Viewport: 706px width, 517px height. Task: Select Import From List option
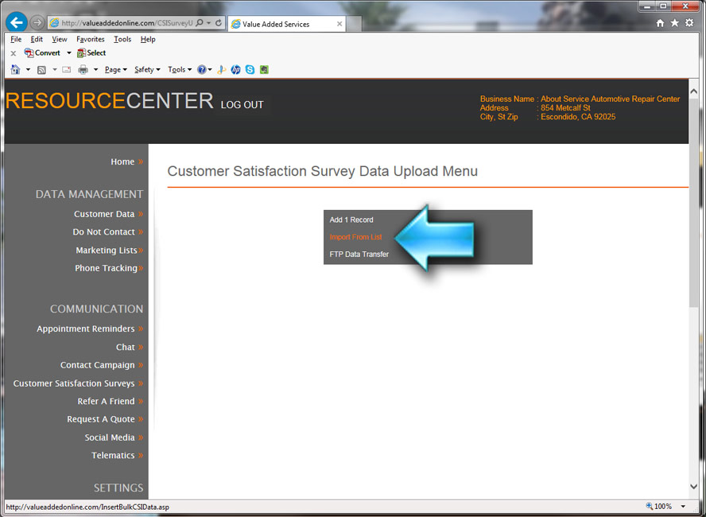(x=355, y=237)
